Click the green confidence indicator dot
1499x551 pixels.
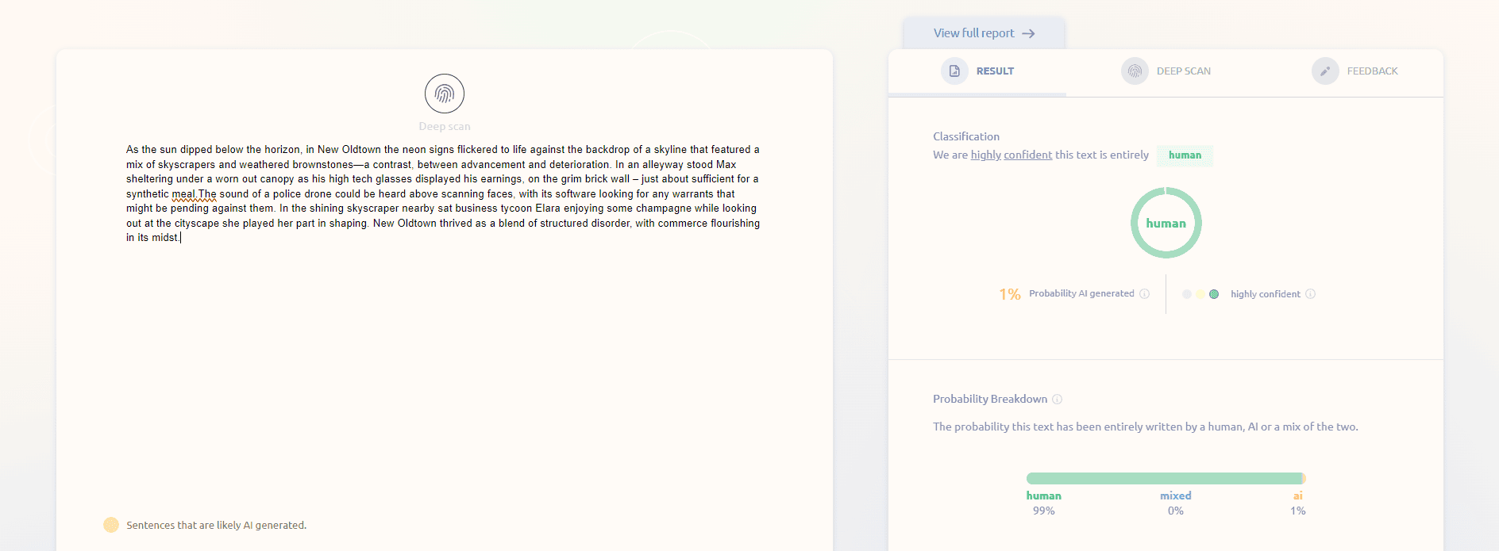[1214, 294]
